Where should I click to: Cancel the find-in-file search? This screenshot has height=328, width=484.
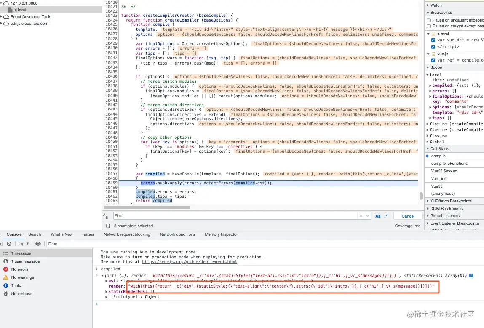(x=408, y=216)
